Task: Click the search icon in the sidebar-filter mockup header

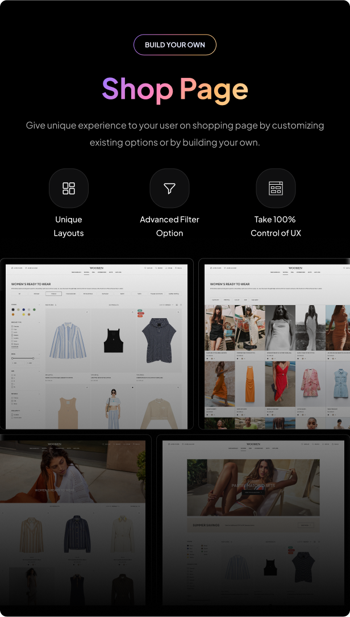Action: (156, 268)
